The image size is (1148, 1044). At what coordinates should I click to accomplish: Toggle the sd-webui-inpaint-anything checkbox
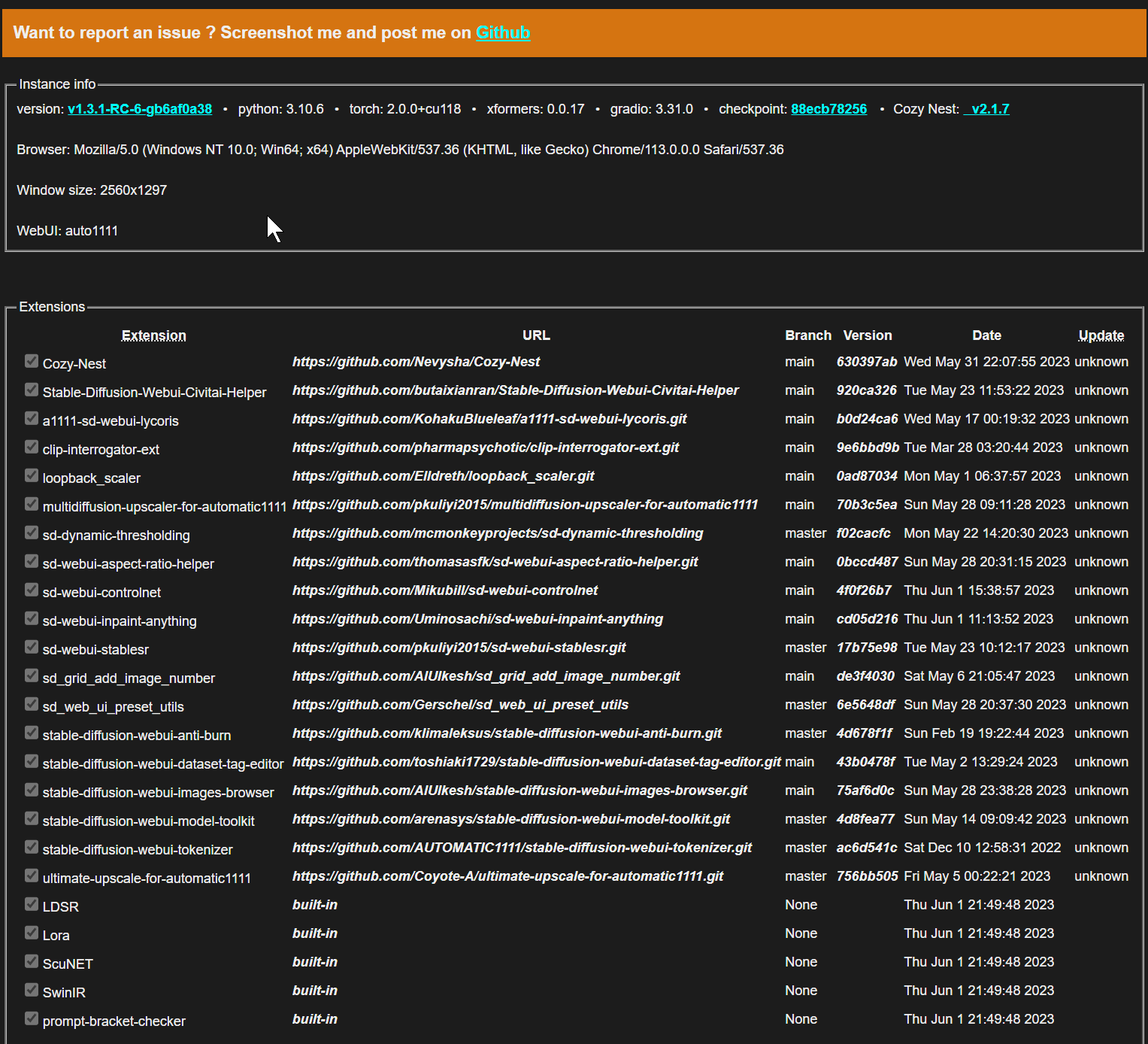click(x=31, y=618)
